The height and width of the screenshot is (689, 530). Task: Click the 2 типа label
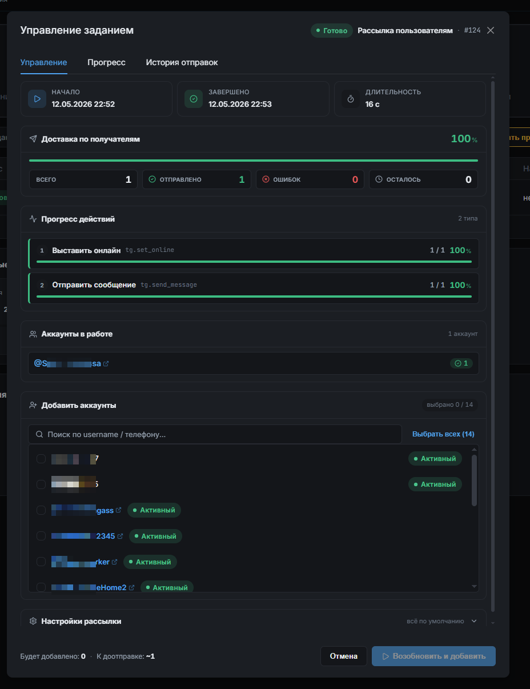point(468,219)
